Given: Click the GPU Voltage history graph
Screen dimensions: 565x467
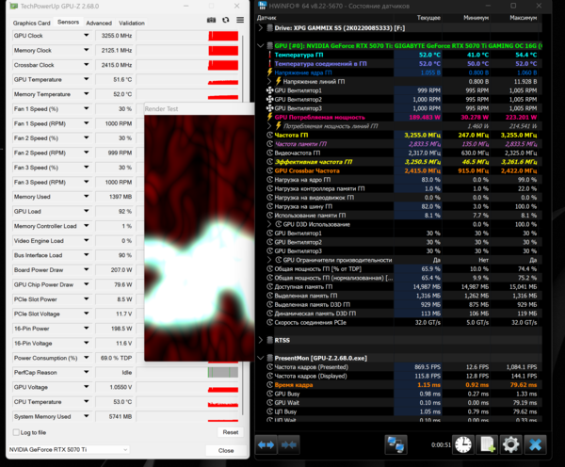Looking at the screenshot, I should coord(223,387).
